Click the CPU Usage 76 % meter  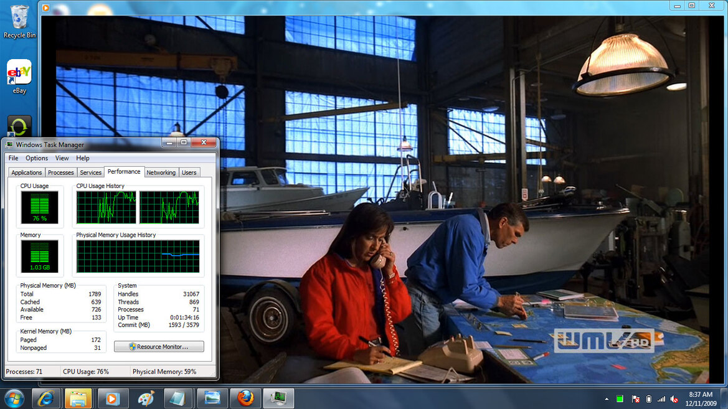click(39, 207)
